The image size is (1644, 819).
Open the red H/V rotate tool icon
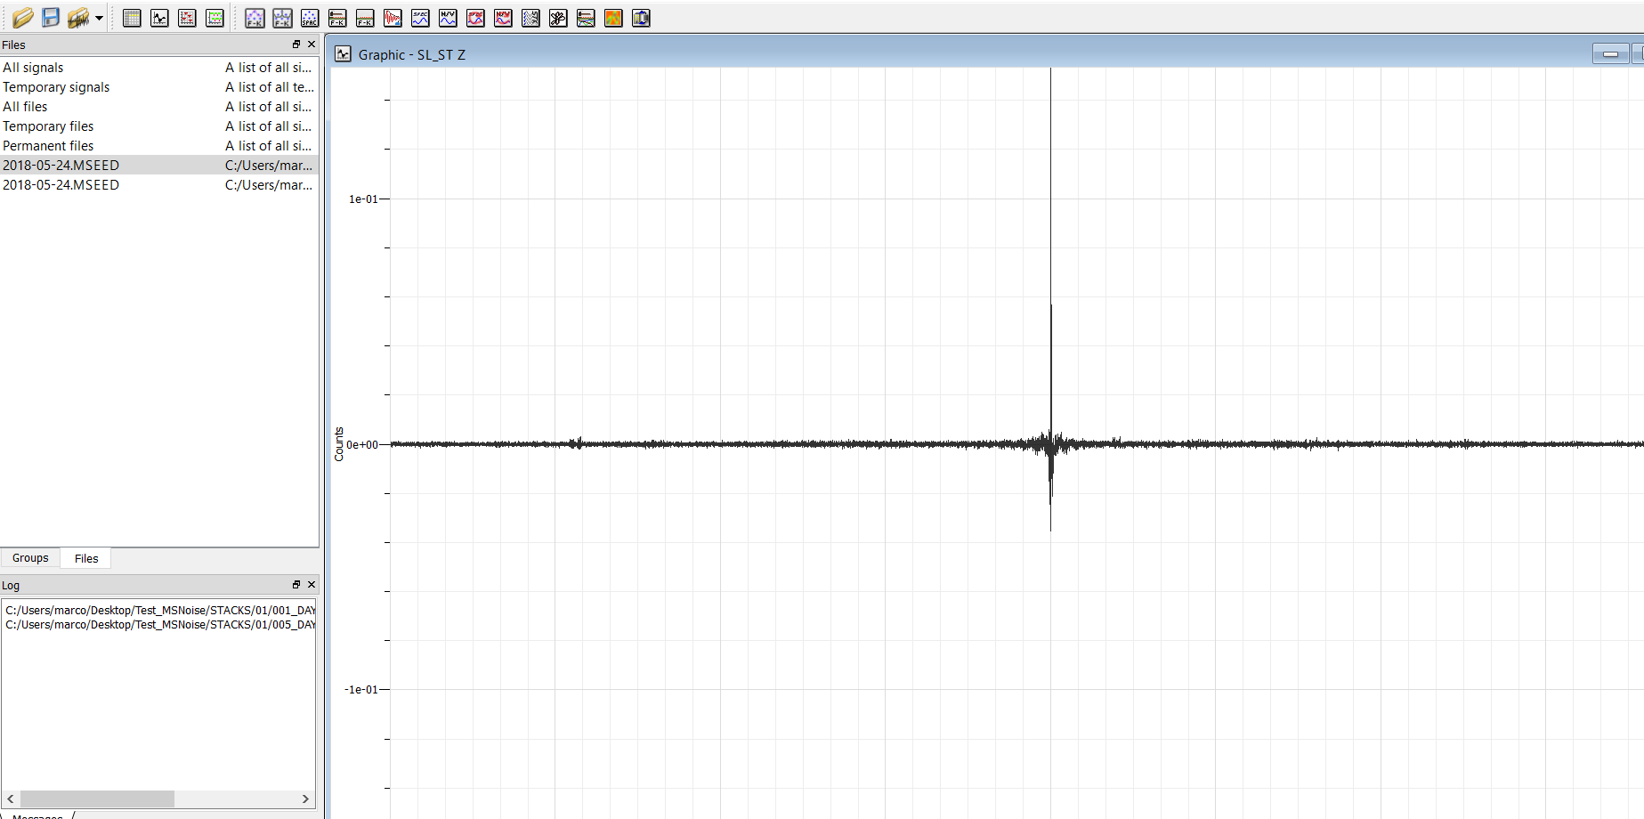point(503,18)
